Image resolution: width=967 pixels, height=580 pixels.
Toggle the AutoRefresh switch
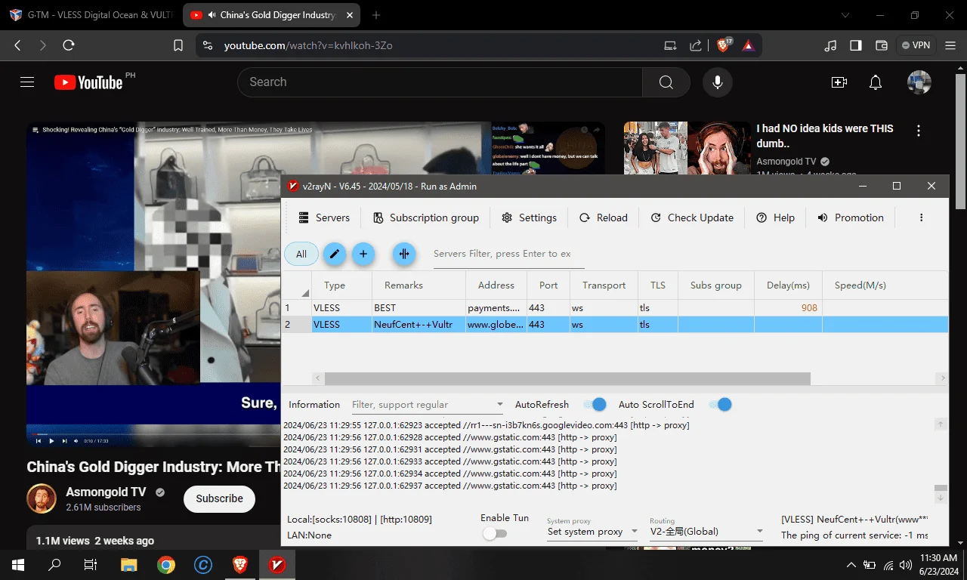[x=595, y=405]
